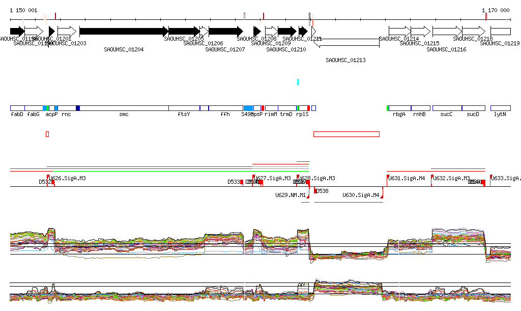Click the sucC gene segment
Screen dimensions: 521x311
446,108
